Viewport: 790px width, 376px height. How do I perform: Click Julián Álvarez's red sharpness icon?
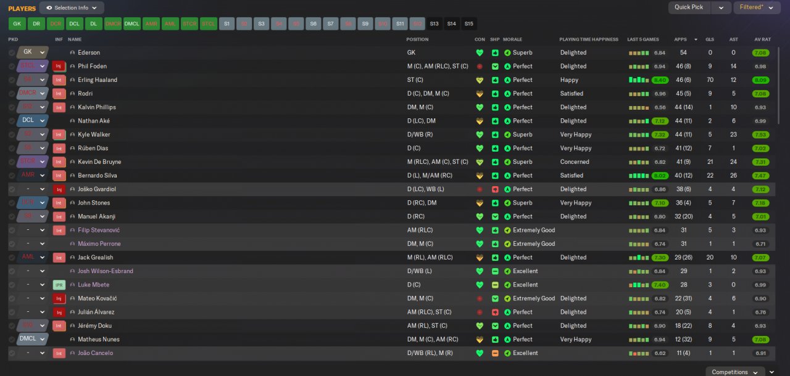click(495, 312)
